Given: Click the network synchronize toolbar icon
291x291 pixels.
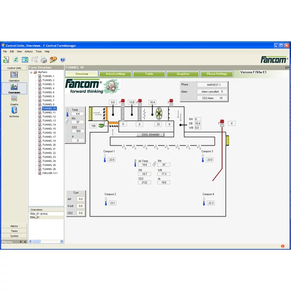Looking at the screenshot, I should click(x=6, y=60).
